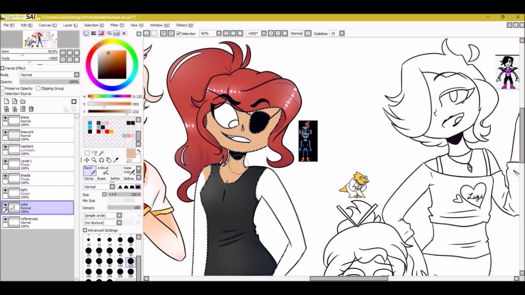
Task: Hide the hairlight layer
Action: click(x=5, y=147)
